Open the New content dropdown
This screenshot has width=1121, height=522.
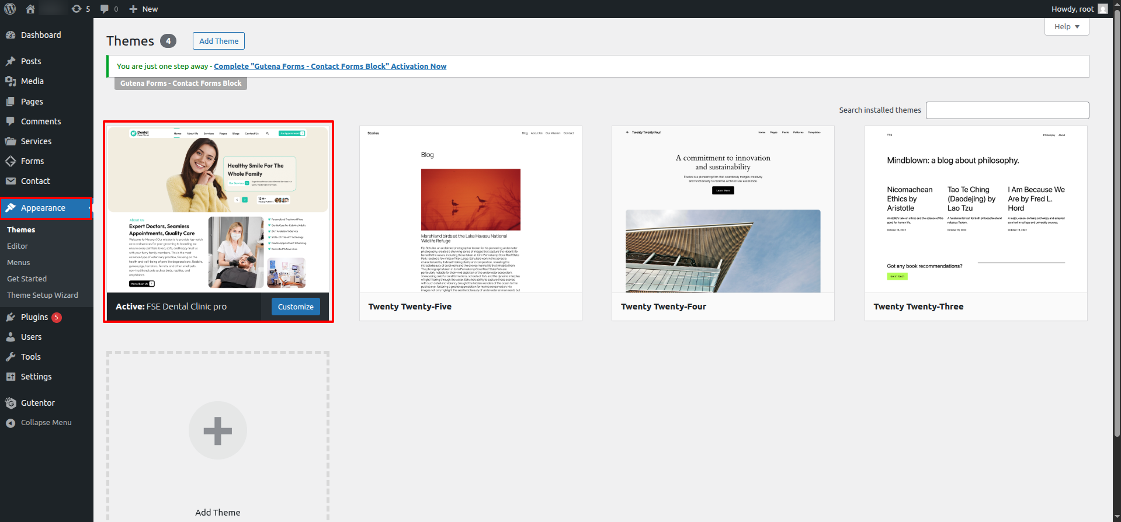pyautogui.click(x=144, y=9)
